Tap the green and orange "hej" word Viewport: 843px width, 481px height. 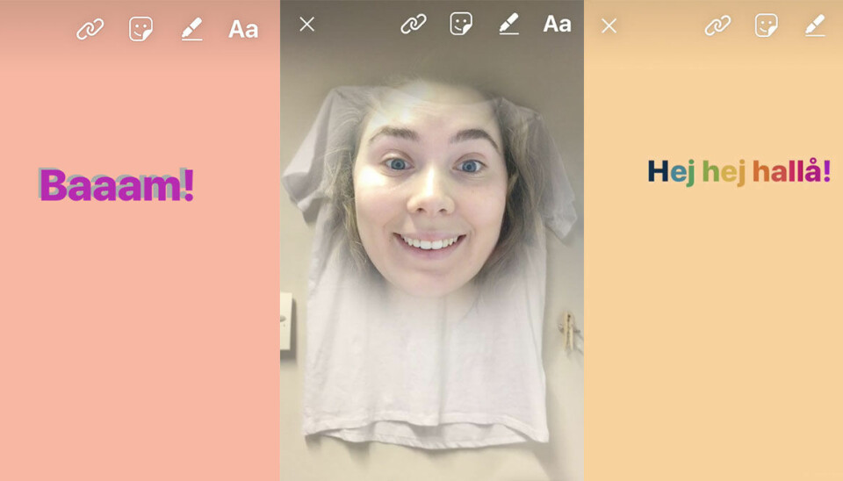[x=724, y=172]
